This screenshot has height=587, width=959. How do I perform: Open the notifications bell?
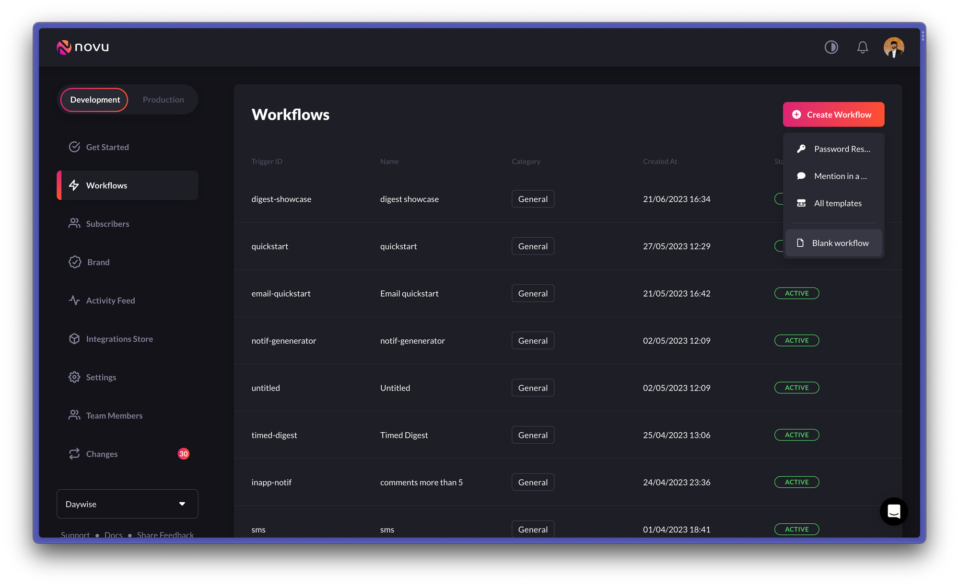(x=862, y=47)
